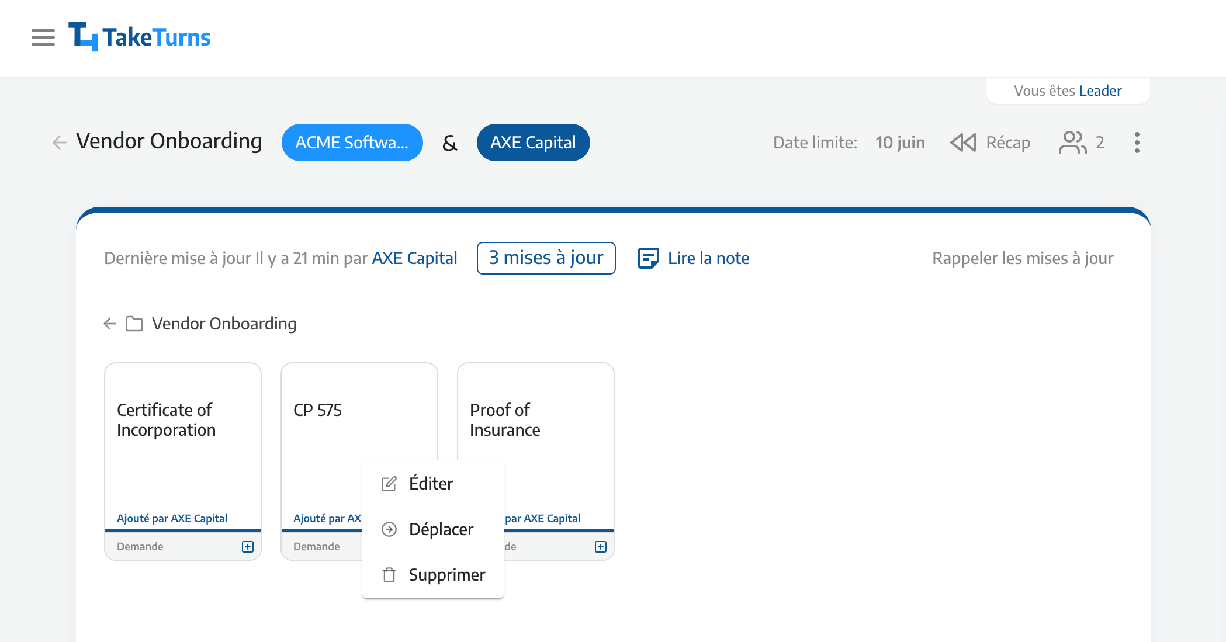Open the Récap rewind icon
Viewport: 1226px width, 642px height.
(x=963, y=143)
